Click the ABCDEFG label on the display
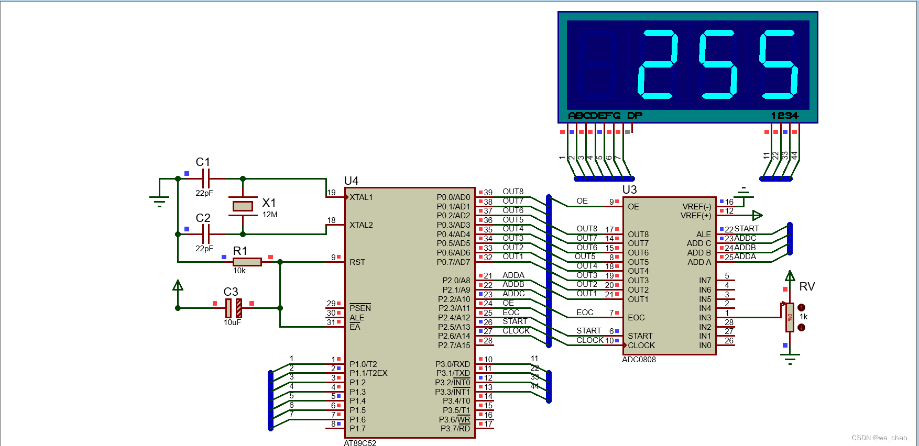This screenshot has width=919, height=446. point(594,115)
